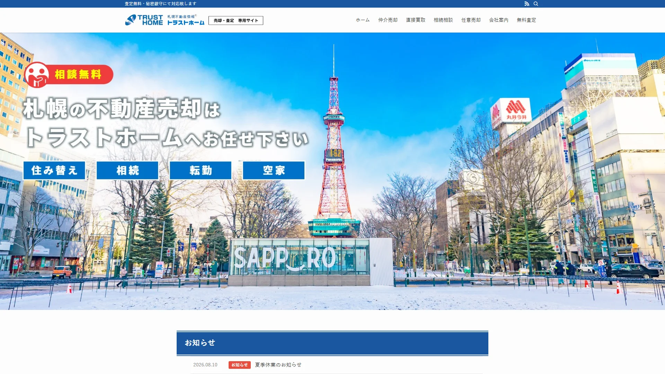
Task: Open the search magnifier icon
Action: [x=536, y=4]
